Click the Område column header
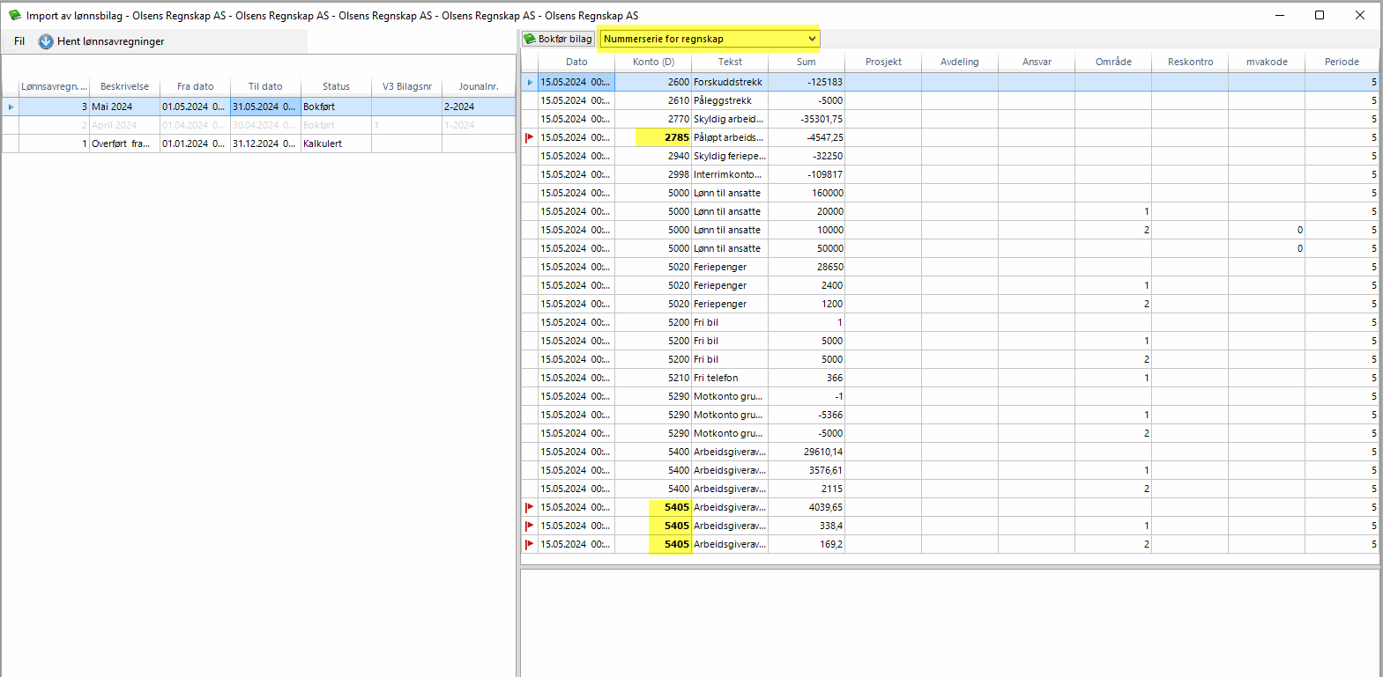This screenshot has width=1383, height=677. point(1113,62)
